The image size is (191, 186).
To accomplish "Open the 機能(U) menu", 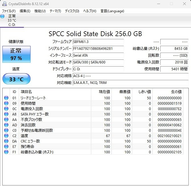I will 40,11.
